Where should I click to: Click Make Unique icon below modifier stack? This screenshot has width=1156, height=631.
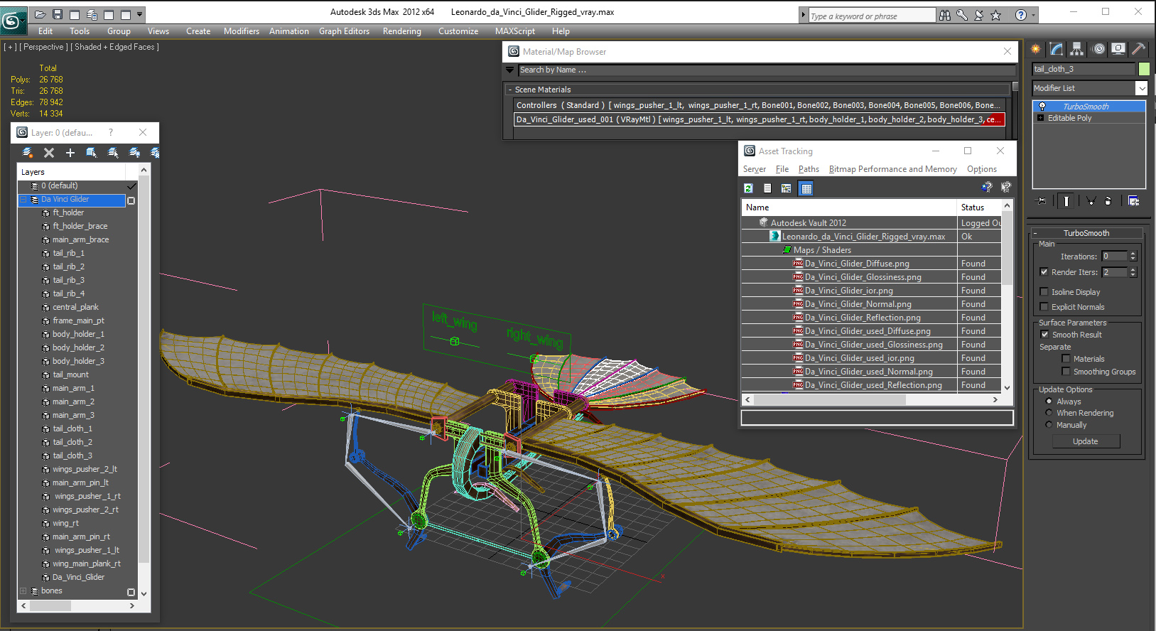1091,201
